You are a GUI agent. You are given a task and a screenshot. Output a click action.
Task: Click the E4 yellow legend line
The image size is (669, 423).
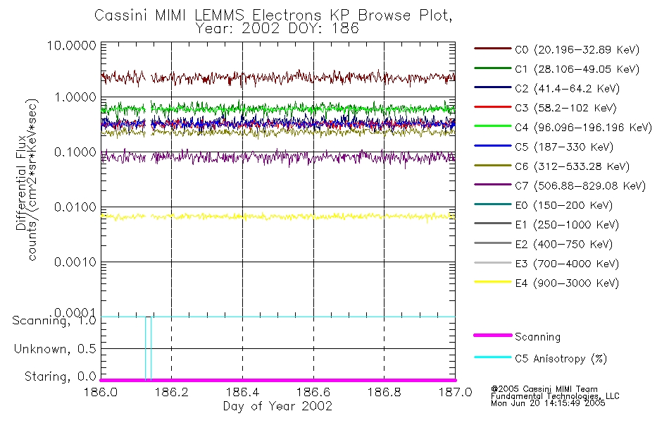pyautogui.click(x=492, y=282)
